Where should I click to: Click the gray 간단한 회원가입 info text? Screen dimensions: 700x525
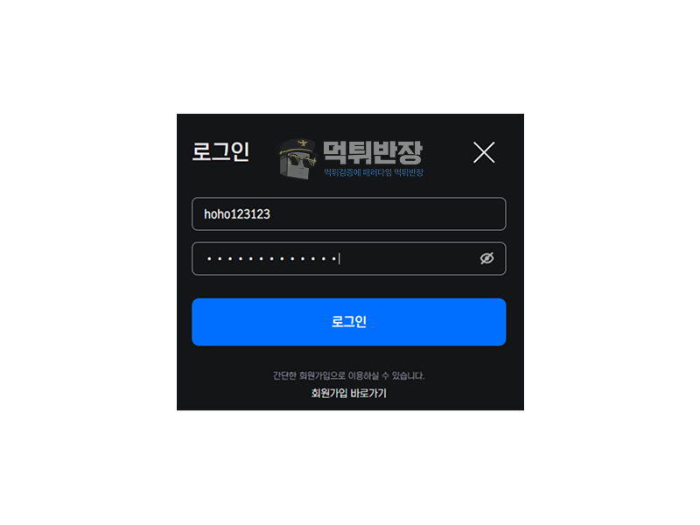[348, 375]
